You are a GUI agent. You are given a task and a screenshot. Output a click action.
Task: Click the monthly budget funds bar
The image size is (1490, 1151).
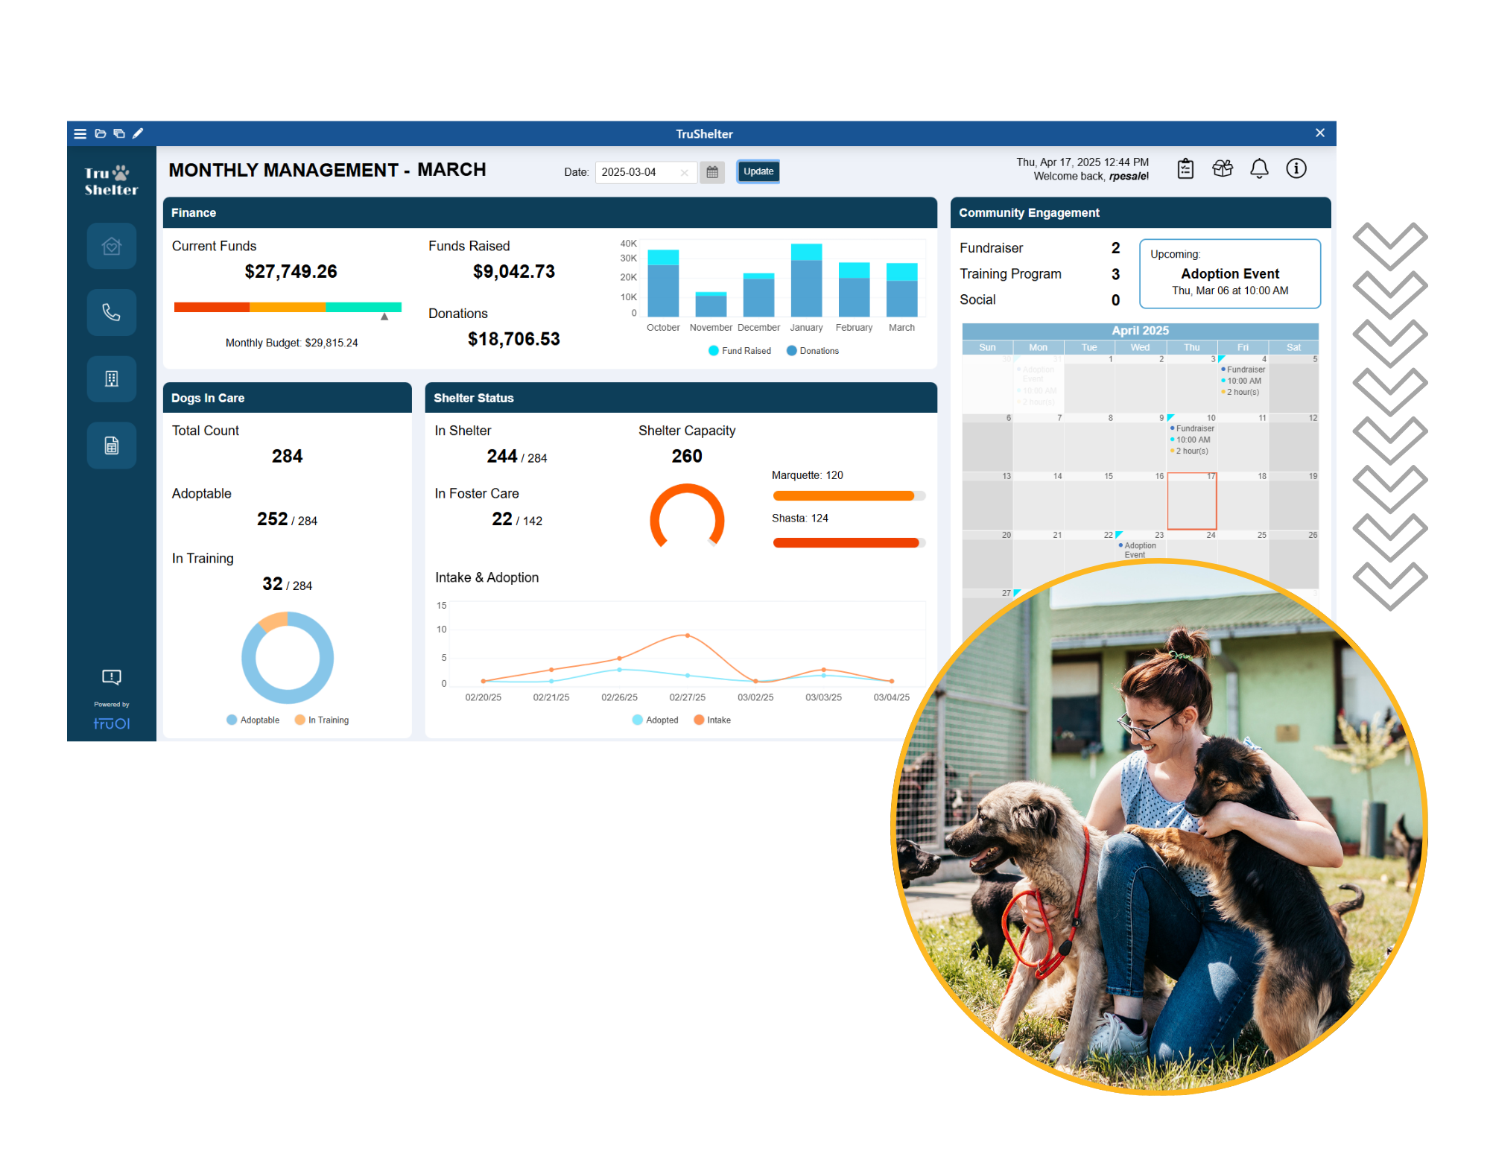[288, 307]
